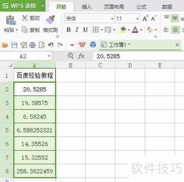This screenshot has height=182, width=184.
Task: Increase font size with A+ icon
Action: click(145, 18)
